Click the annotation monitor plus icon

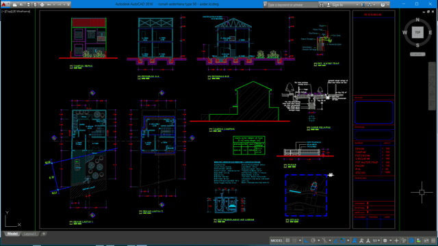point(397,241)
